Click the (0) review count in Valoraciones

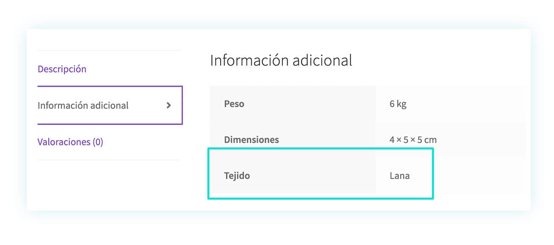pos(98,142)
